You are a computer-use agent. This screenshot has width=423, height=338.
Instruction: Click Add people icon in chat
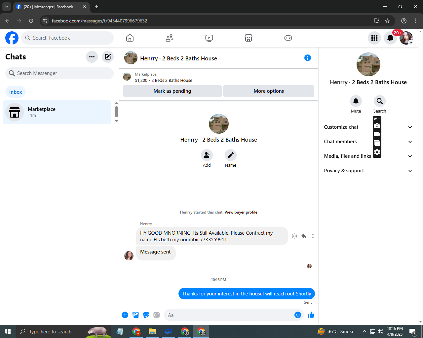tap(207, 155)
